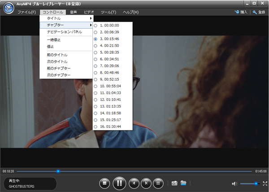This screenshot has height=192, width=269.
Task: Select chapter 5 at 00:28:35
Action: tap(113, 52)
